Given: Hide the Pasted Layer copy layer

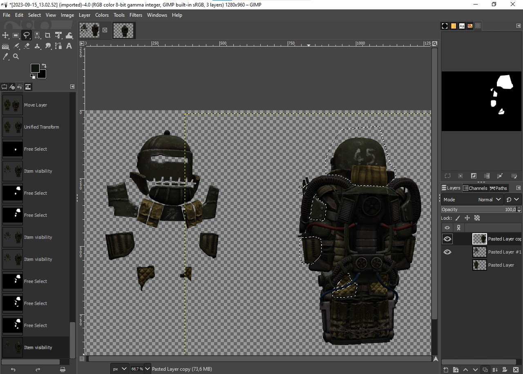Looking at the screenshot, I should (447, 239).
